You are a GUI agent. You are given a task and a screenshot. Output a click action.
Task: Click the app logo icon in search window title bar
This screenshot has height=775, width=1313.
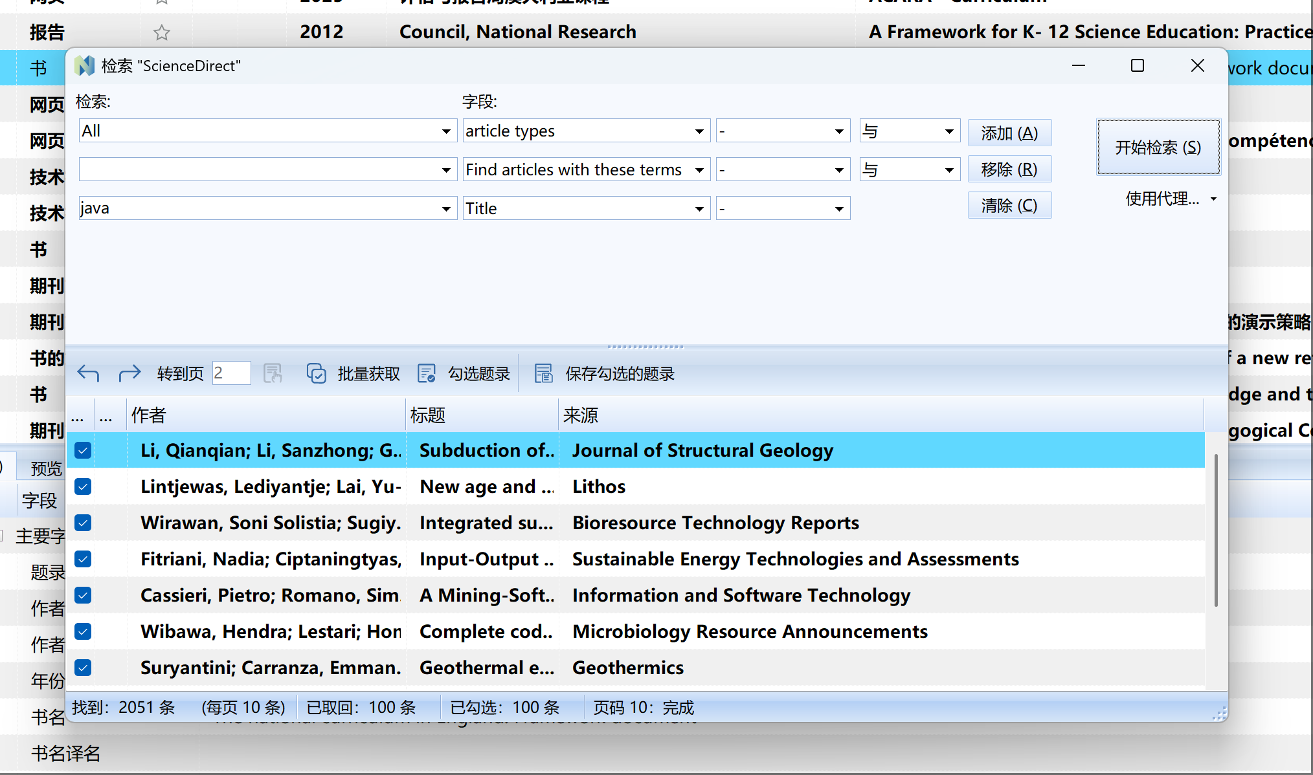tap(84, 65)
